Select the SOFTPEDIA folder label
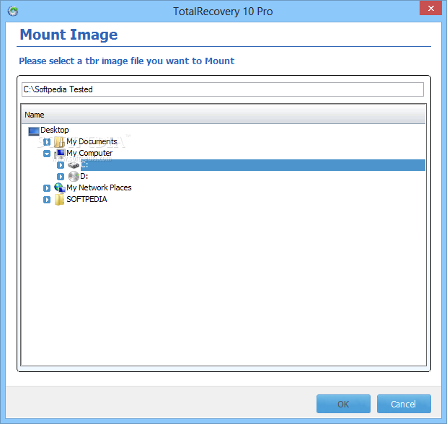Image resolution: width=447 pixels, height=424 pixels. click(87, 199)
